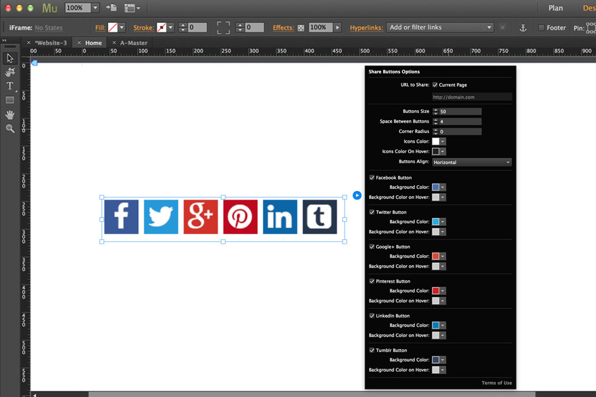Image resolution: width=596 pixels, height=397 pixels.
Task: Select the Zoom magnifier tool
Action: [10, 129]
